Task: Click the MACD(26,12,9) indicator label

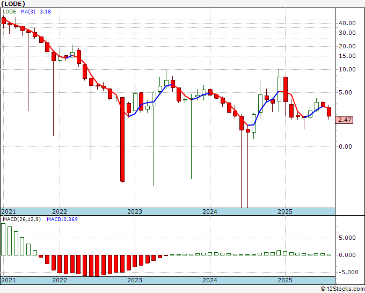Action: tap(21, 219)
